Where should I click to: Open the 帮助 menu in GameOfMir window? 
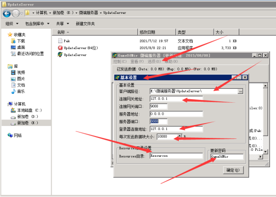171,62
